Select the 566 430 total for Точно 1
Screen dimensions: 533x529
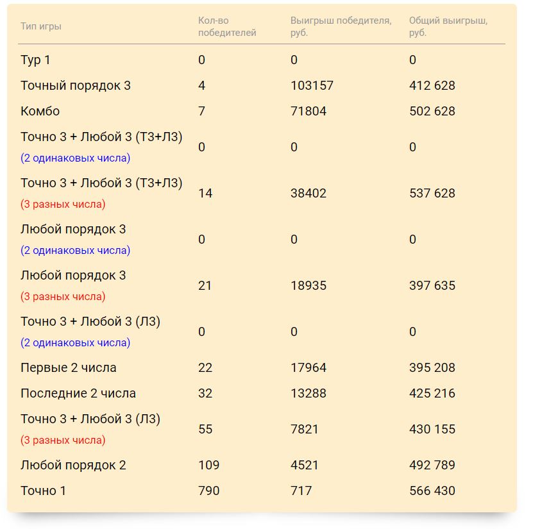[432, 491]
